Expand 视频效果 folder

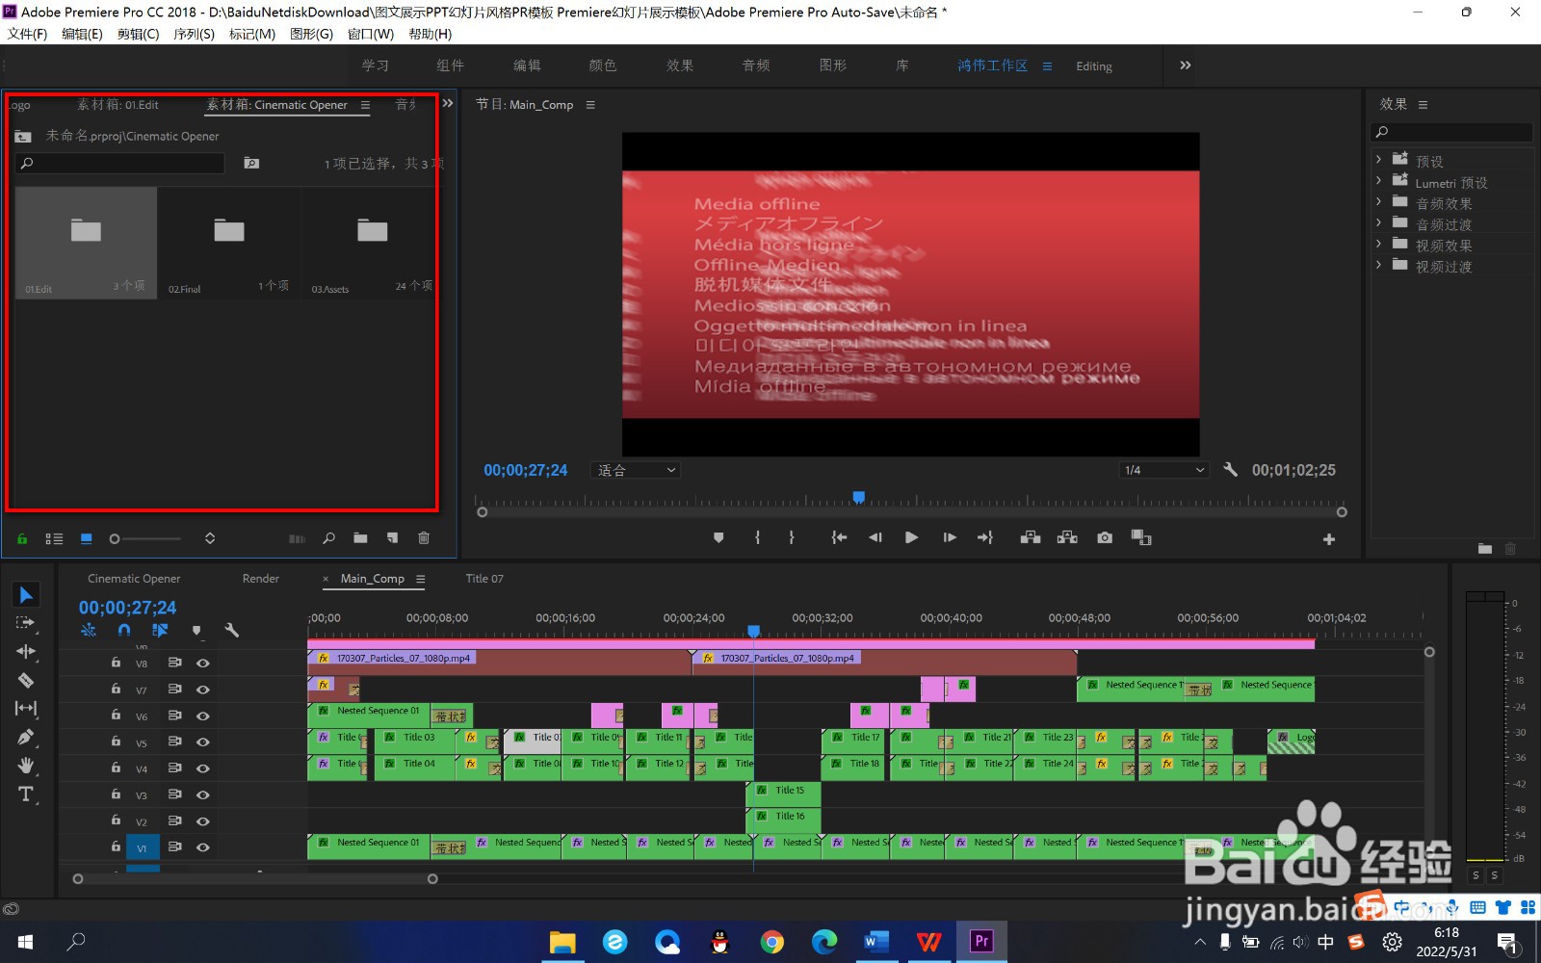1378,244
